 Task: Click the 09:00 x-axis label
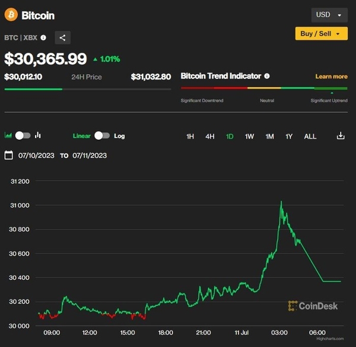(x=52, y=333)
